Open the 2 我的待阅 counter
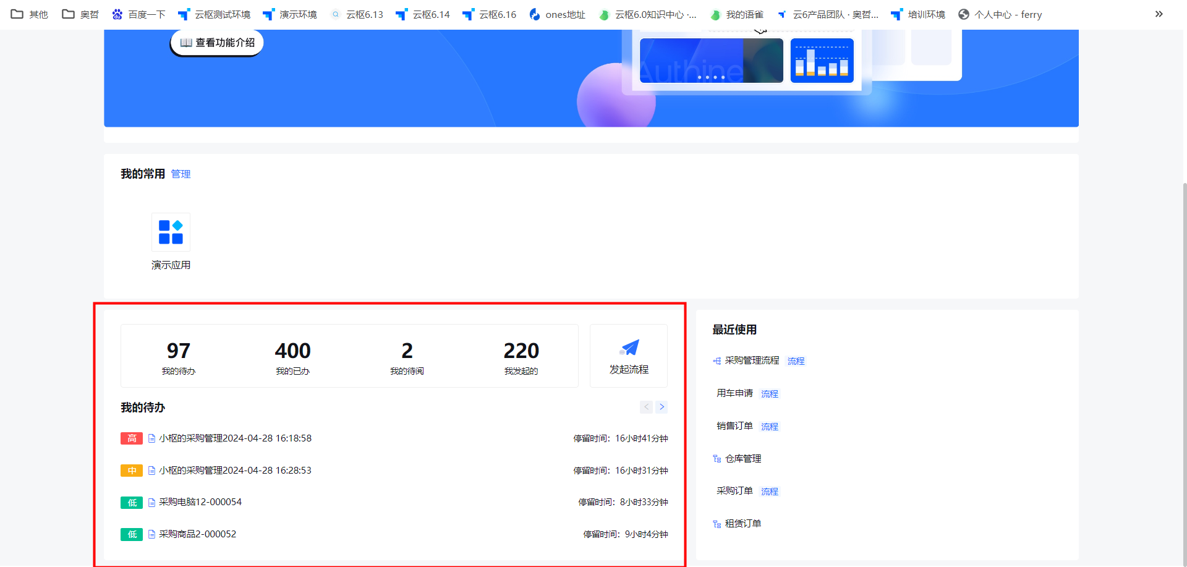The image size is (1187, 567). click(407, 357)
